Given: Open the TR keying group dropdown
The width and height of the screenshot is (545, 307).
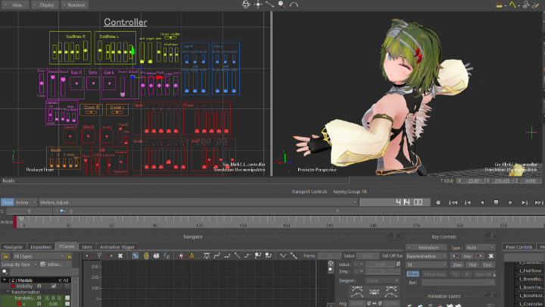Looking at the screenshot, I should tap(426, 265).
